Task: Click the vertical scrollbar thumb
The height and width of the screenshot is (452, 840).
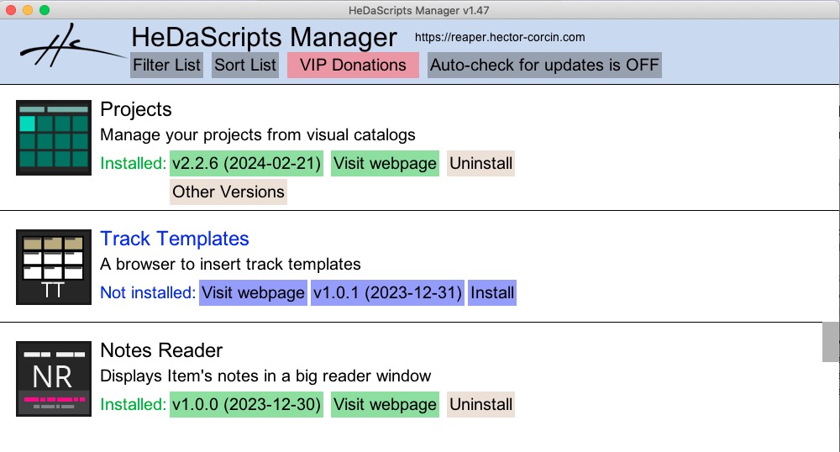Action: click(831, 342)
